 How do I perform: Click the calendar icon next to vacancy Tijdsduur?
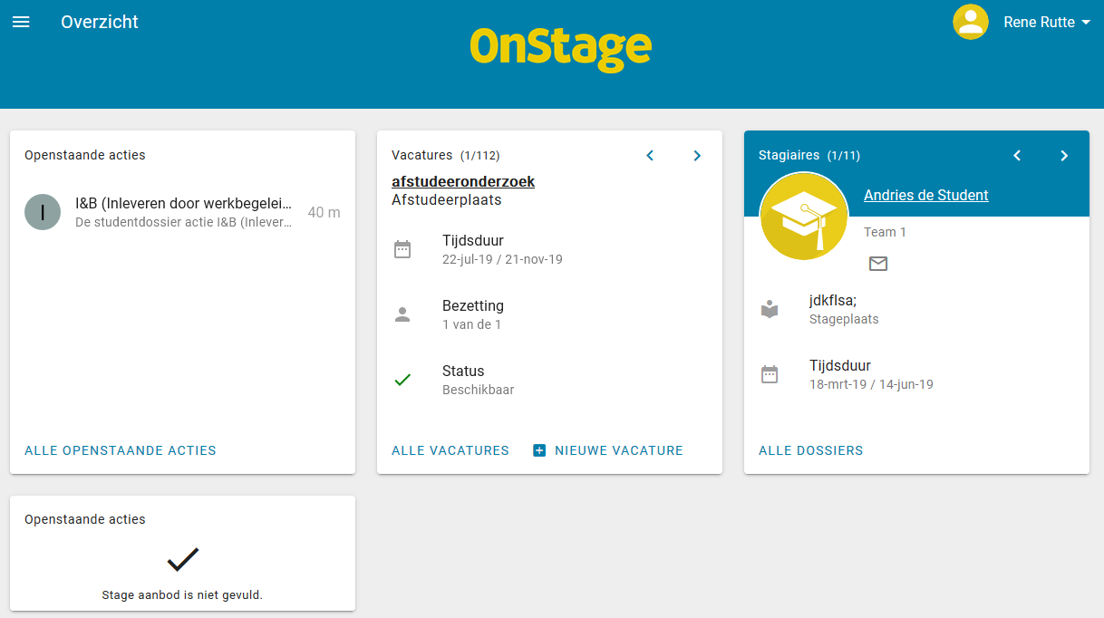pyautogui.click(x=402, y=249)
